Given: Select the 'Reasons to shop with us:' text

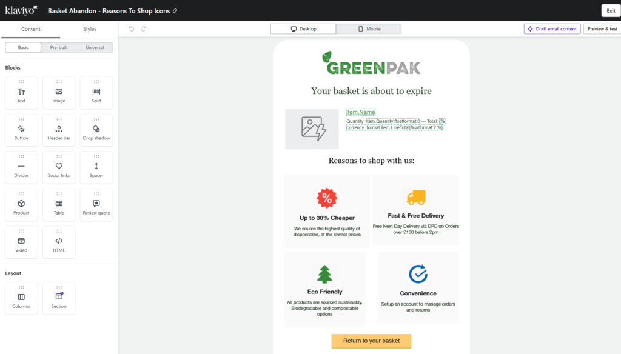Looking at the screenshot, I should point(372,161).
